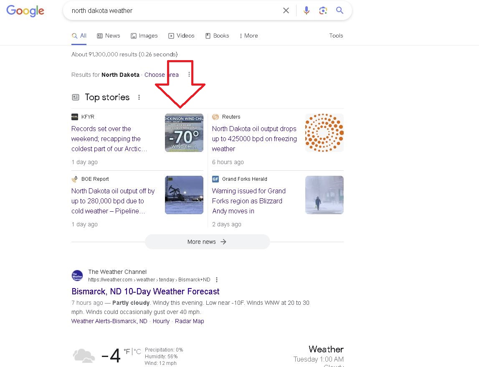The width and height of the screenshot is (479, 367).
Task: Click the BOE Report source label
Action: (x=95, y=179)
